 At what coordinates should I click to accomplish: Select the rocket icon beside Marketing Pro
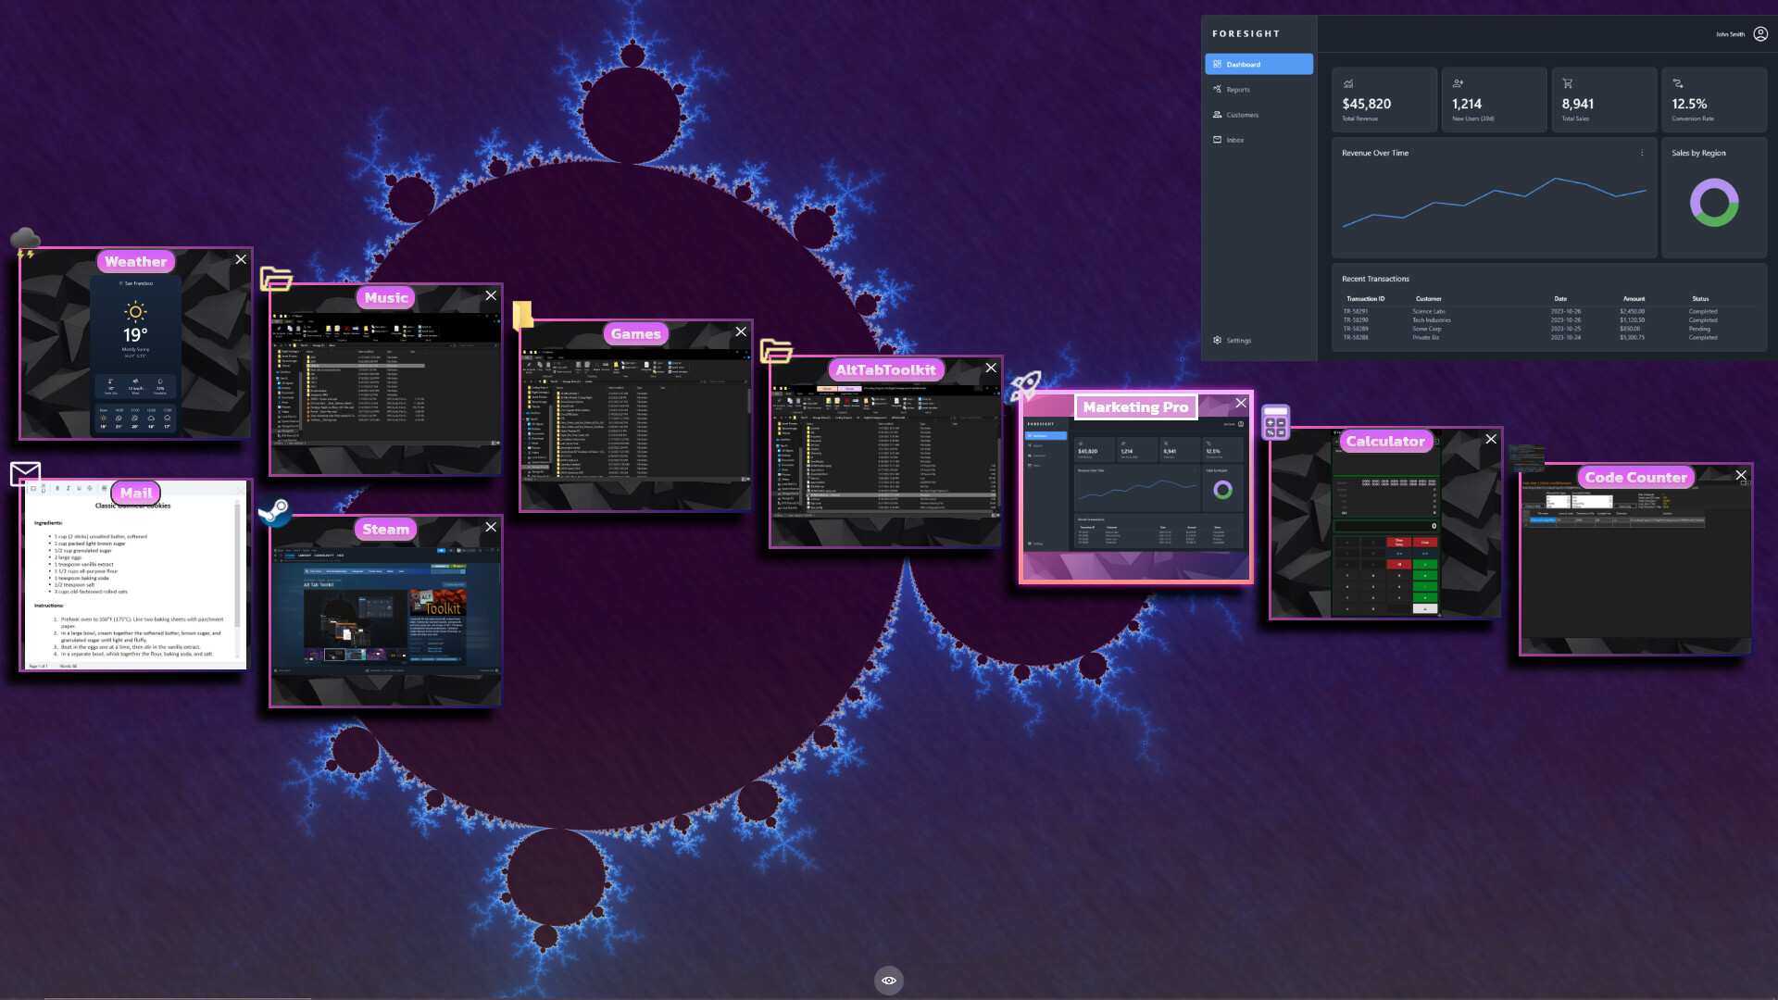click(x=1028, y=384)
